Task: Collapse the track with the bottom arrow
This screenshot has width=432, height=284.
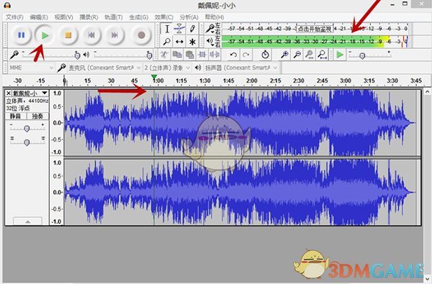Action: pyautogui.click(x=27, y=221)
